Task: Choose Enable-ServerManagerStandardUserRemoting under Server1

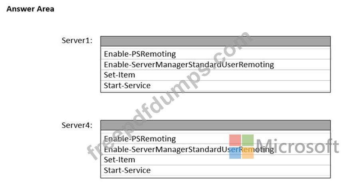Action: (x=189, y=64)
